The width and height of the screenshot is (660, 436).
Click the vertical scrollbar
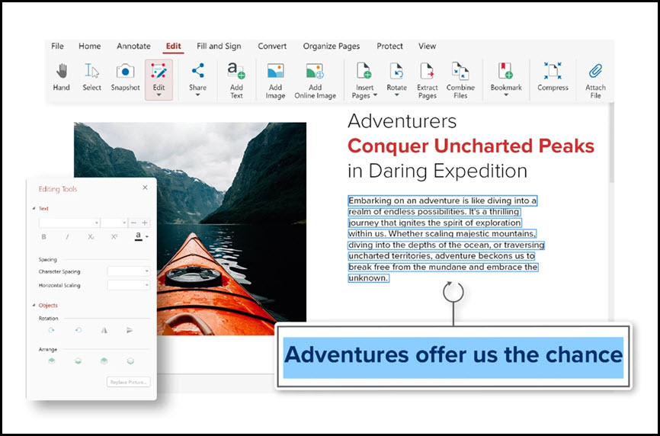click(x=610, y=143)
